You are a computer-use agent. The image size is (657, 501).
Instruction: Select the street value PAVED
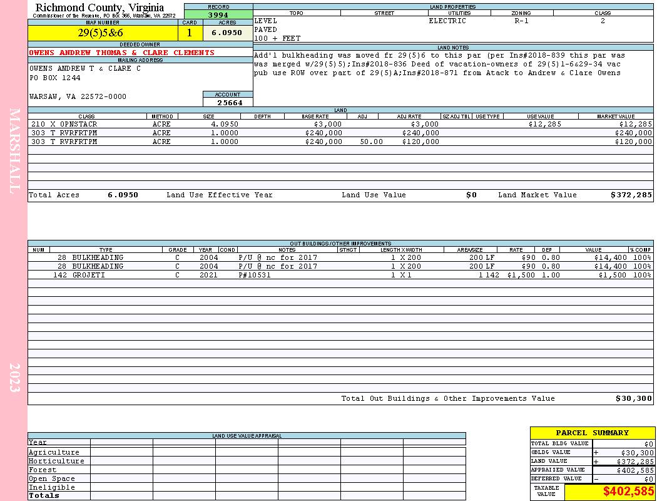click(266, 30)
